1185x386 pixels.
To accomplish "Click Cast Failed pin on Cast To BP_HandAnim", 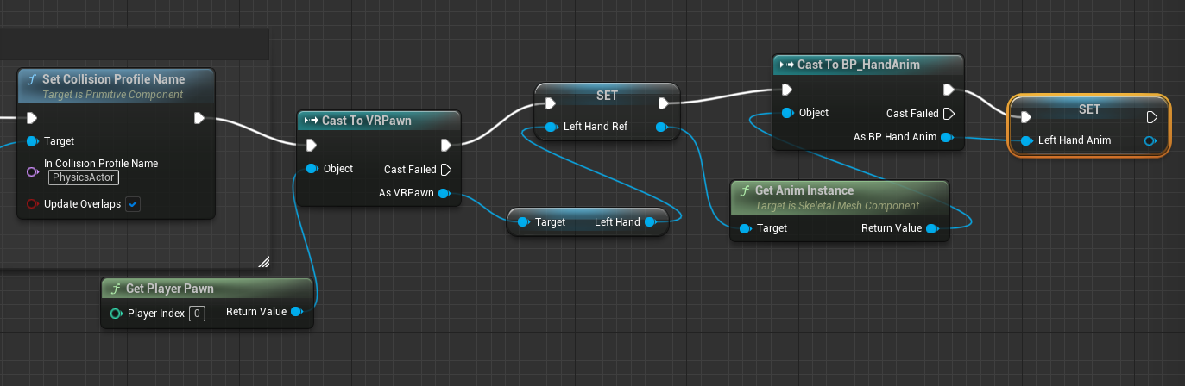I will point(949,114).
